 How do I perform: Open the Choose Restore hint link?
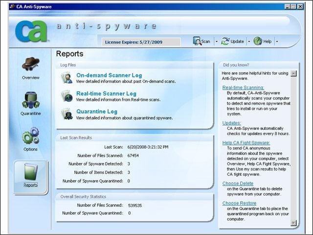(x=239, y=203)
